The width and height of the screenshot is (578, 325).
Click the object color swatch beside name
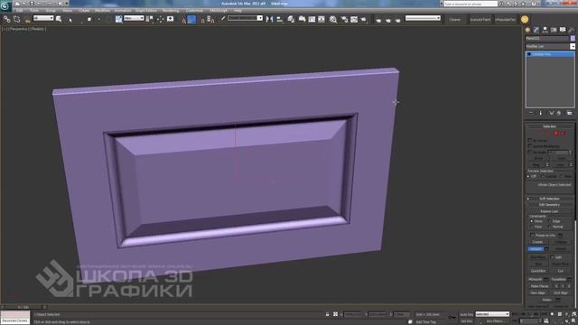pos(573,38)
